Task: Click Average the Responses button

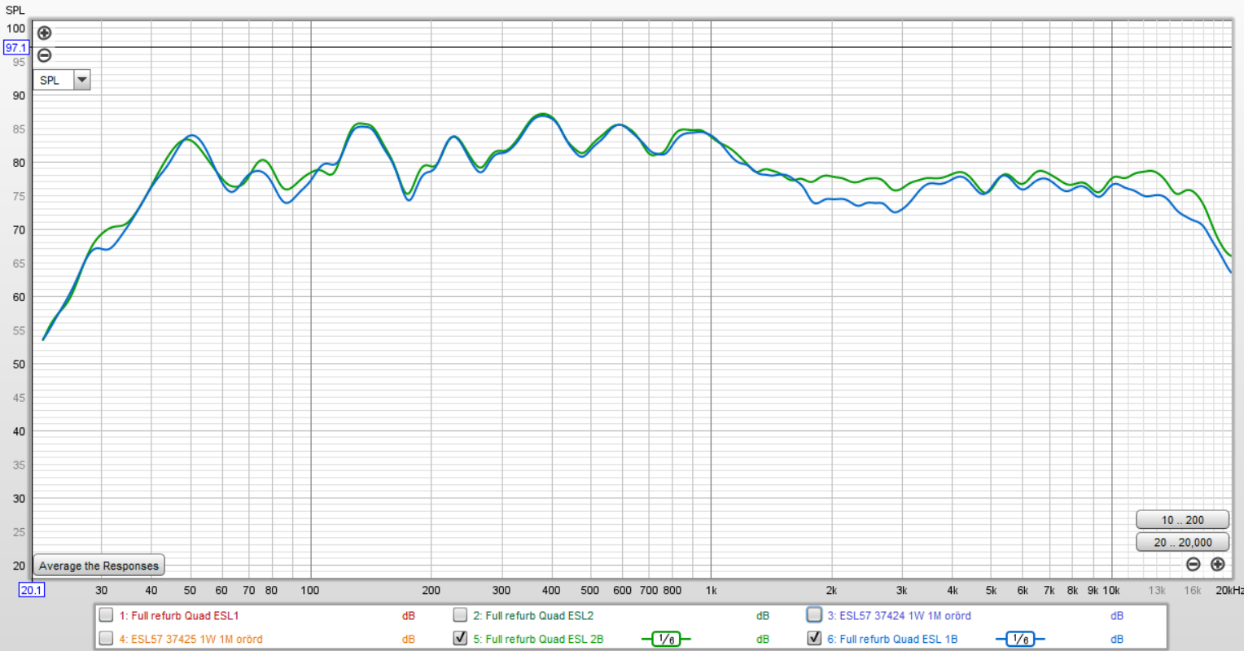Action: click(99, 566)
